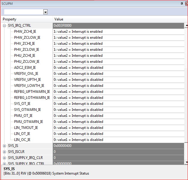Click the value cell of SYS_OT_IE
This screenshot has width=188, height=180.
click(119, 104)
